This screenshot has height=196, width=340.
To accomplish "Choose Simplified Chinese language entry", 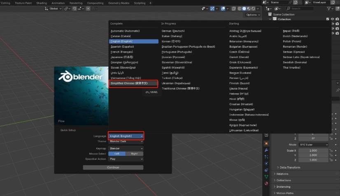I will pos(133,83).
